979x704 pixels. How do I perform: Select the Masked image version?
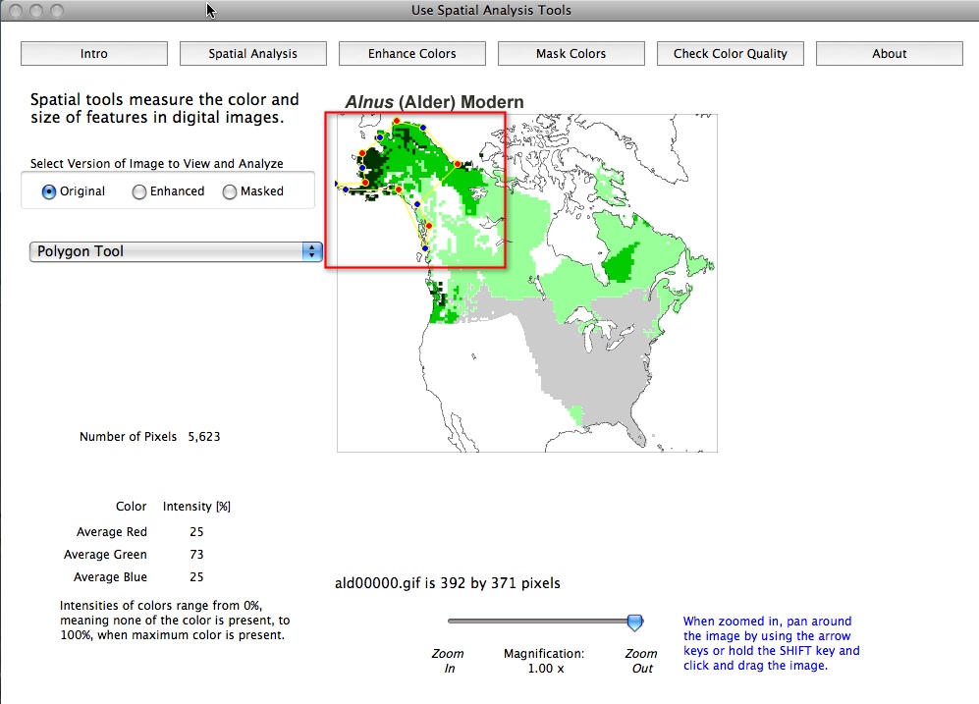pos(229,191)
